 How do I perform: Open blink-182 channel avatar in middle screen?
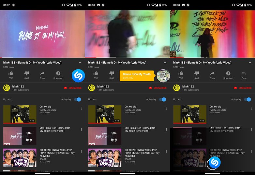[x=92, y=88]
